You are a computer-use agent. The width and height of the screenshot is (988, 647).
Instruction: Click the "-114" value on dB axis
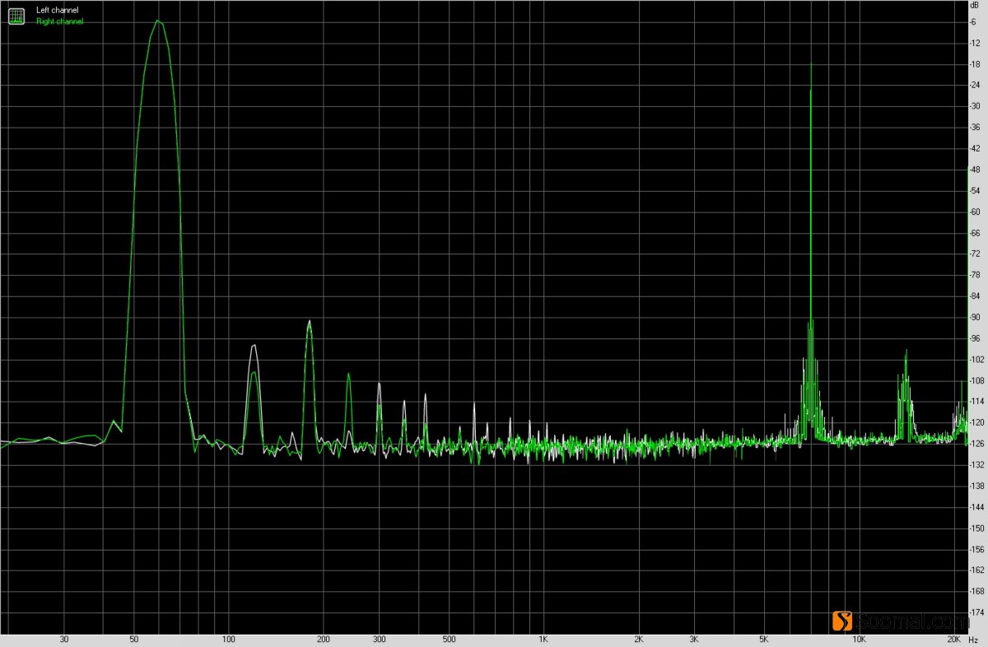pos(977,402)
